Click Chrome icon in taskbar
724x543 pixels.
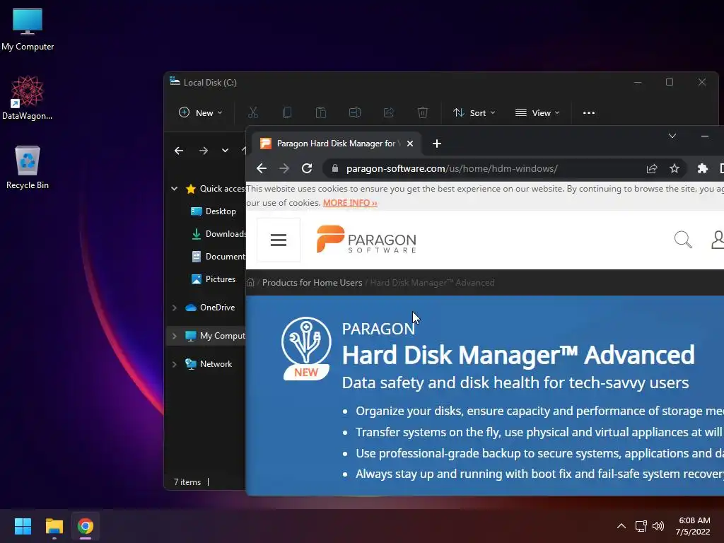click(x=86, y=526)
